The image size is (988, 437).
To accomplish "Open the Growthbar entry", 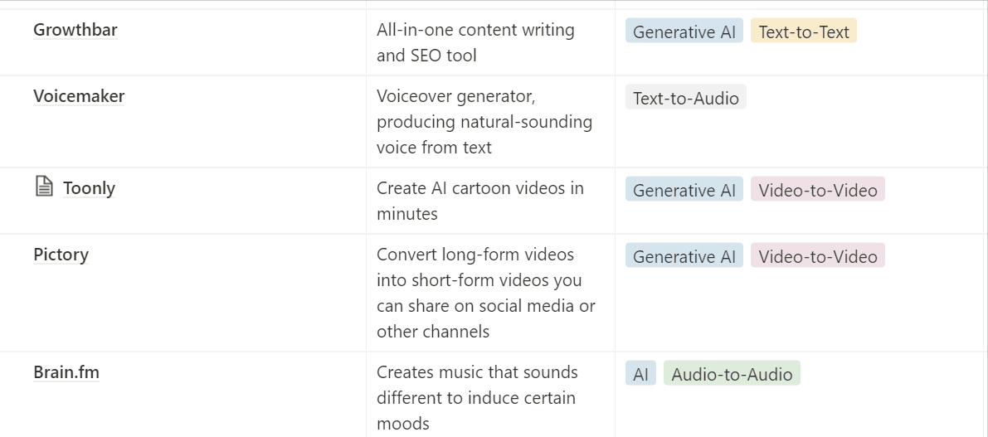I will click(x=75, y=30).
